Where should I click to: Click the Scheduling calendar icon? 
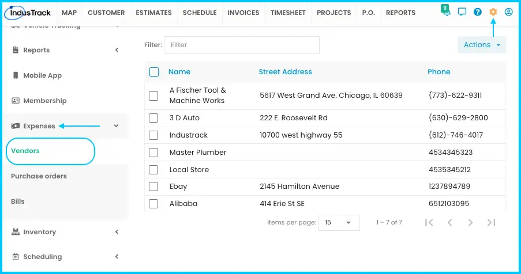16,256
